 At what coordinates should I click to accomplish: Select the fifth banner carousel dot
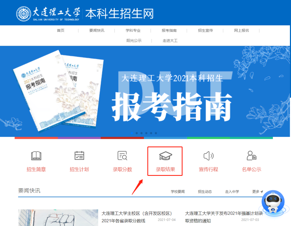tap(151, 133)
